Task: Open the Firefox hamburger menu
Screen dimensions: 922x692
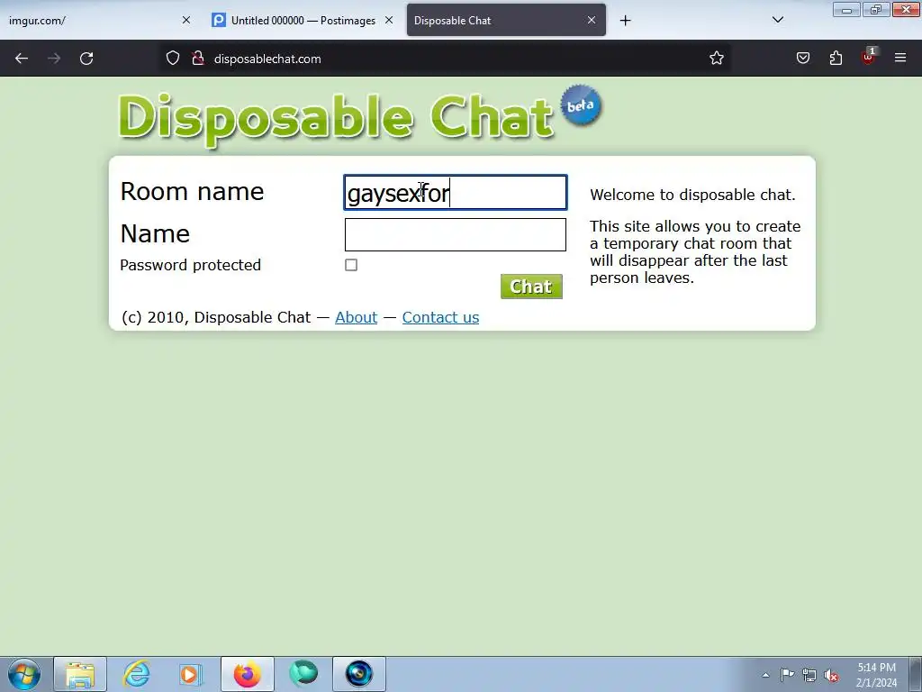Action: 900,59
